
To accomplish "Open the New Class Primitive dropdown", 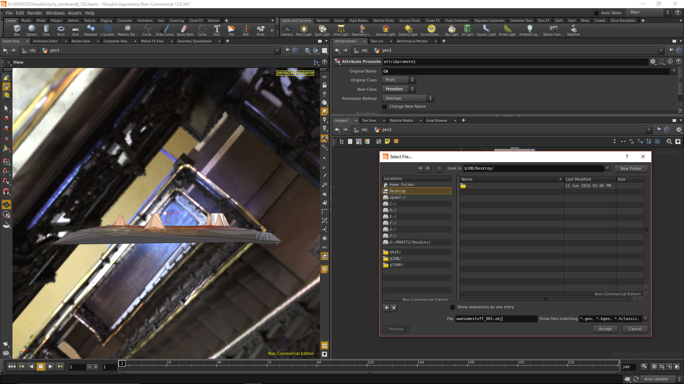I will [399, 89].
